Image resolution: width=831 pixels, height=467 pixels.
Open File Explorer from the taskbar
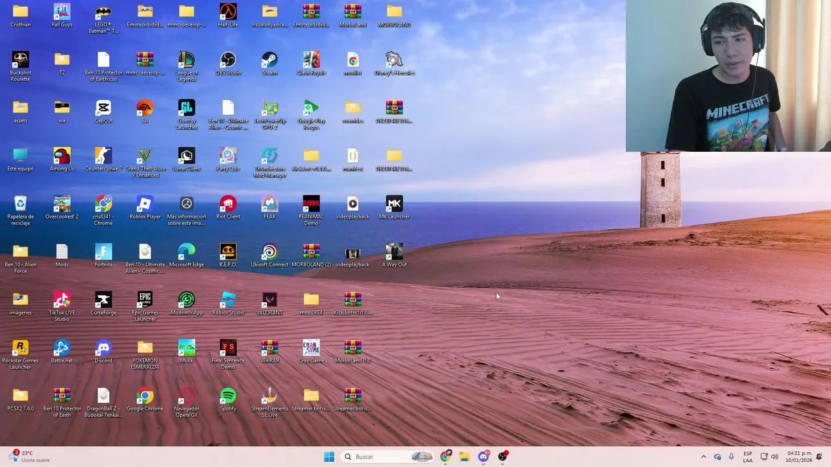coord(464,457)
